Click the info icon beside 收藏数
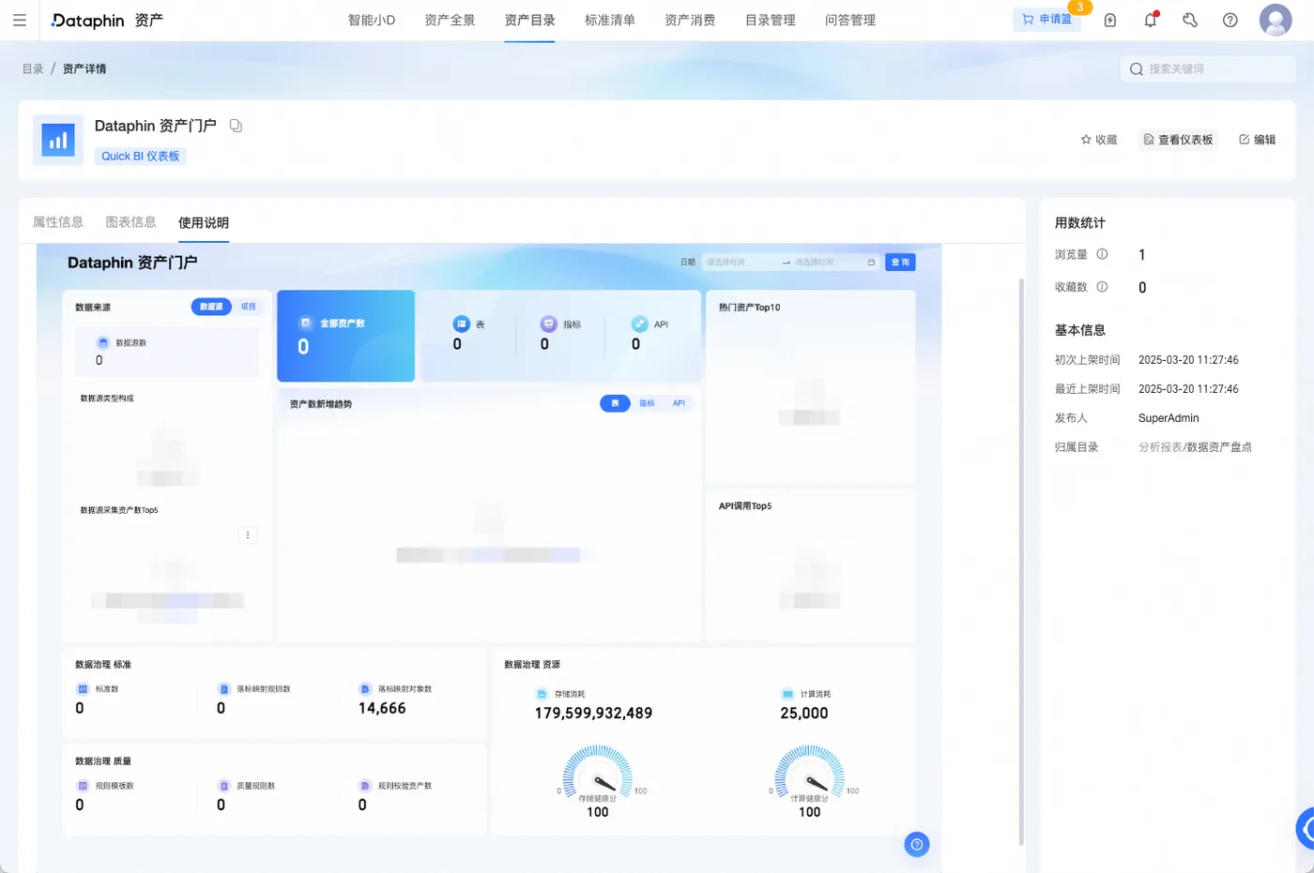The width and height of the screenshot is (1314, 873). [1102, 287]
